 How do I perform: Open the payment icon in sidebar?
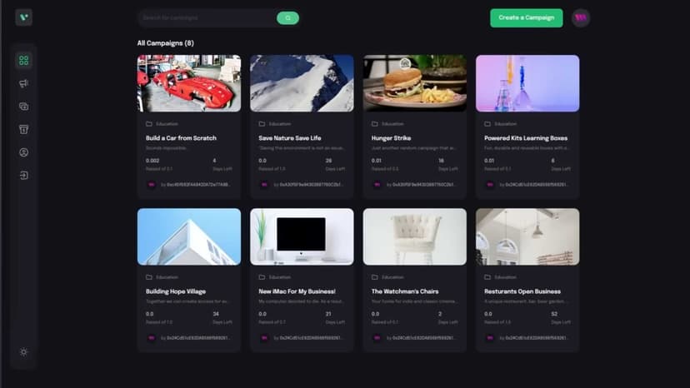(x=24, y=107)
